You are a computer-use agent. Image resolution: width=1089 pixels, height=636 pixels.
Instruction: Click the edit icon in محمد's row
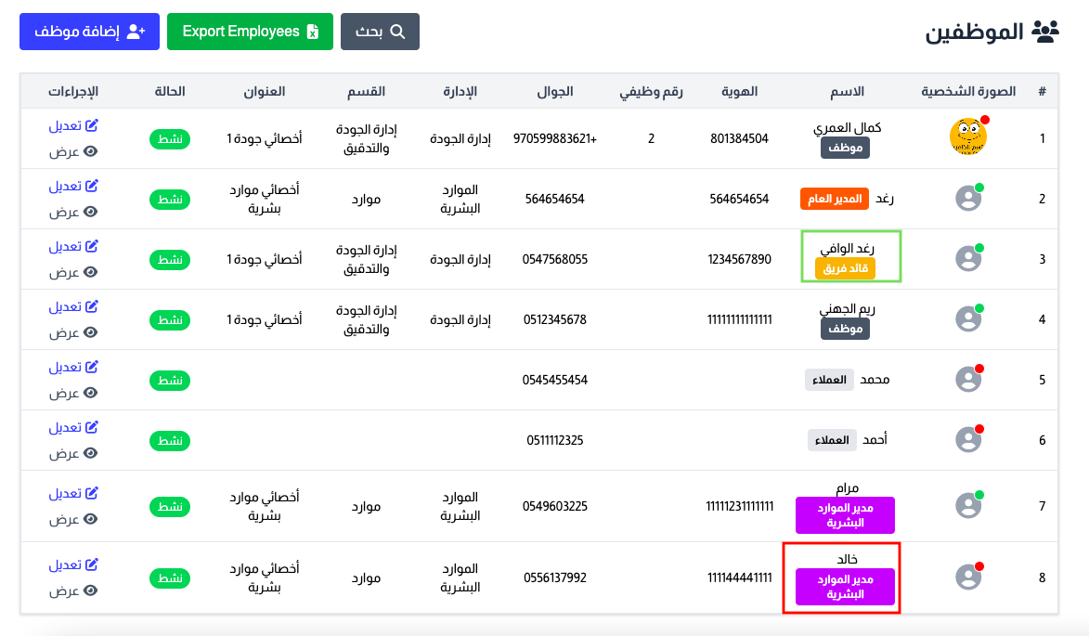[92, 368]
